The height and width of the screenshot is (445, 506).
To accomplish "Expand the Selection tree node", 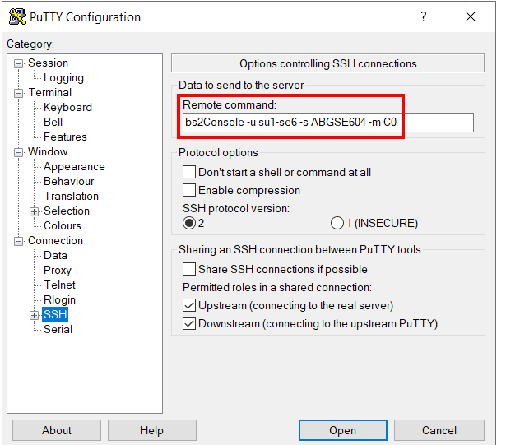I will 35,211.
